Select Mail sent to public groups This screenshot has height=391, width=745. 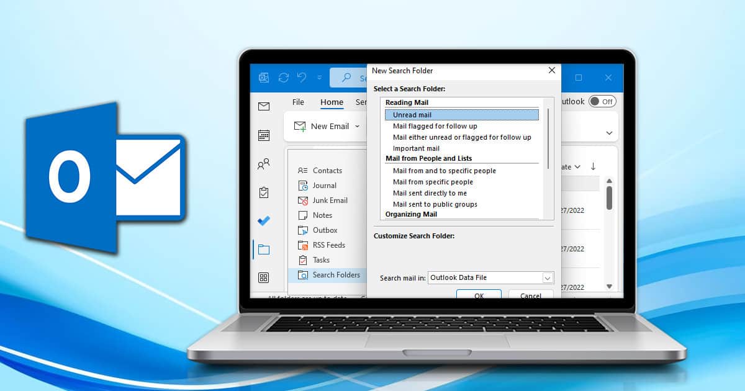coord(435,204)
